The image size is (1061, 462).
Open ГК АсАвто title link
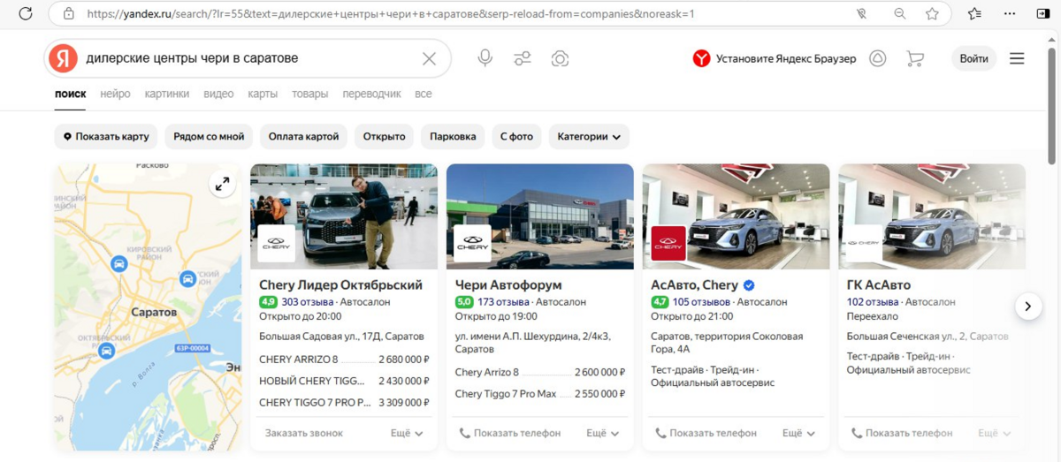(x=879, y=284)
